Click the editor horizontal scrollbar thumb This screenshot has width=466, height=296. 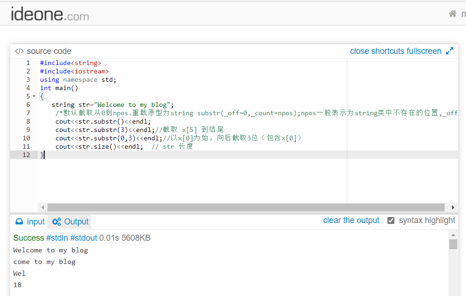[246, 207]
